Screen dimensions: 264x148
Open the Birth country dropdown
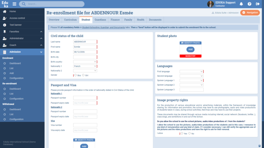[x=85, y=62]
